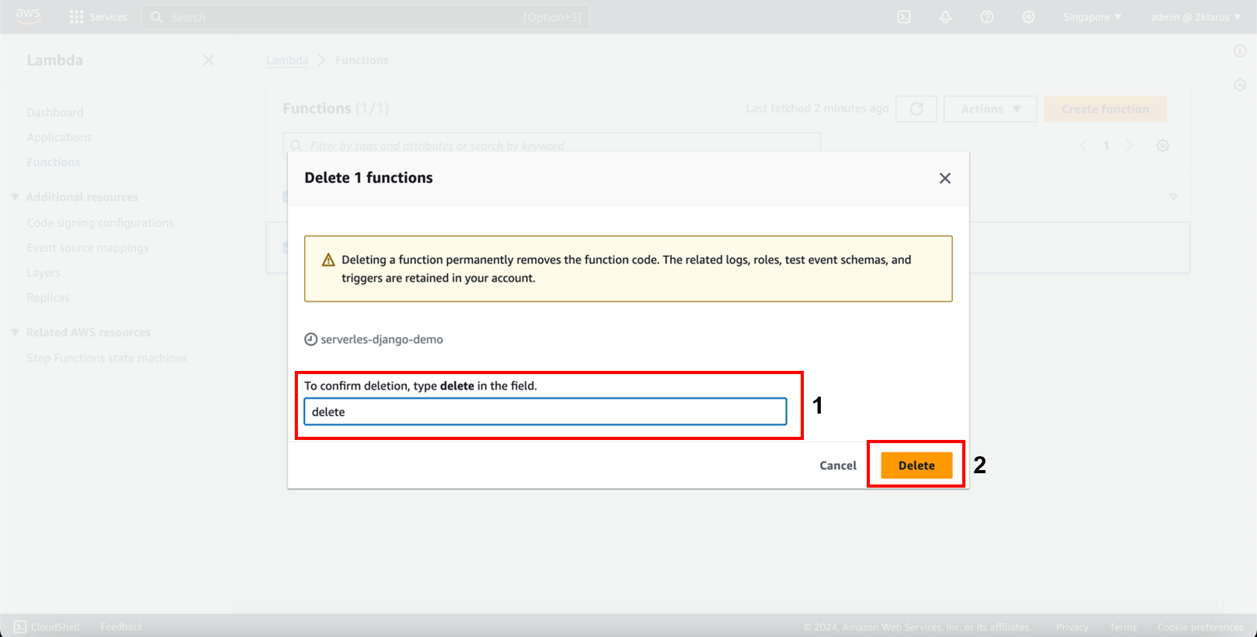Open the Feedback link in footer

(121, 626)
